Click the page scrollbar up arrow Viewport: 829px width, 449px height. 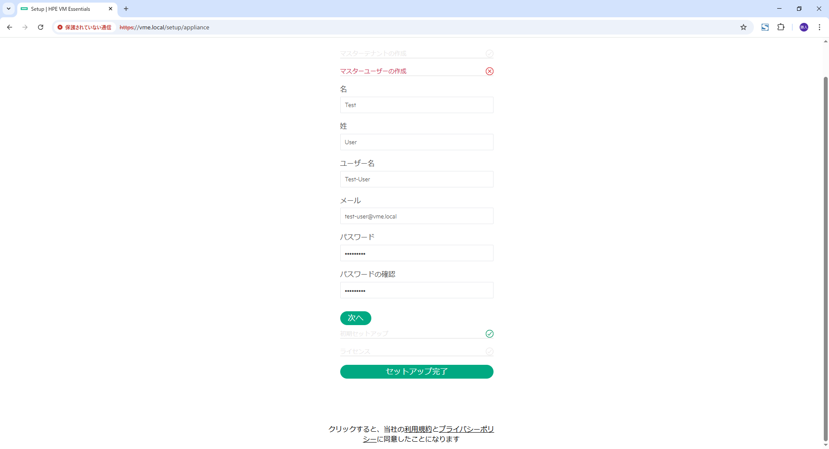[826, 41]
